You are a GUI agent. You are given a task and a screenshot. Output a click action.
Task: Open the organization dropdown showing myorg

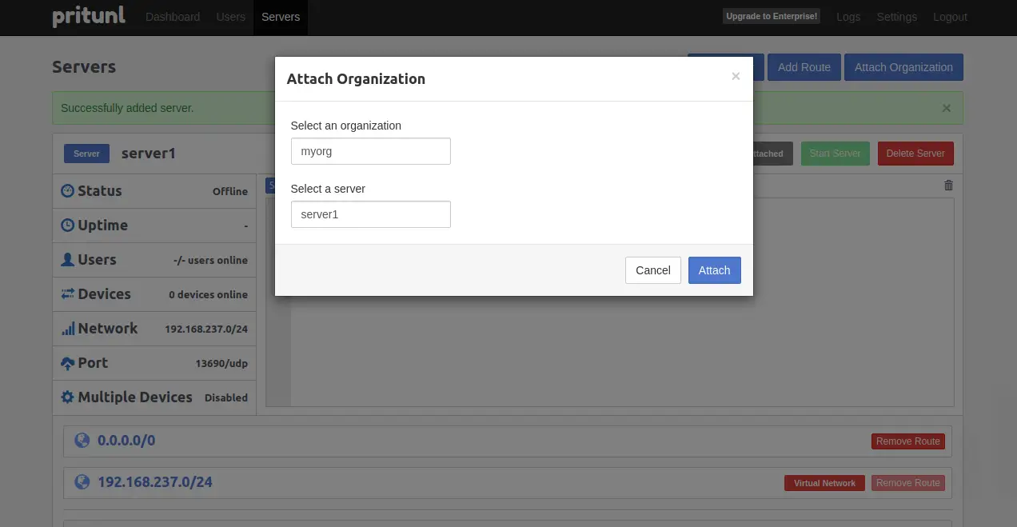370,151
